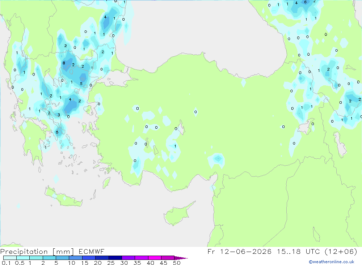Select the 35–40 mm legend color swatch
362x265 pixels.
142,258
